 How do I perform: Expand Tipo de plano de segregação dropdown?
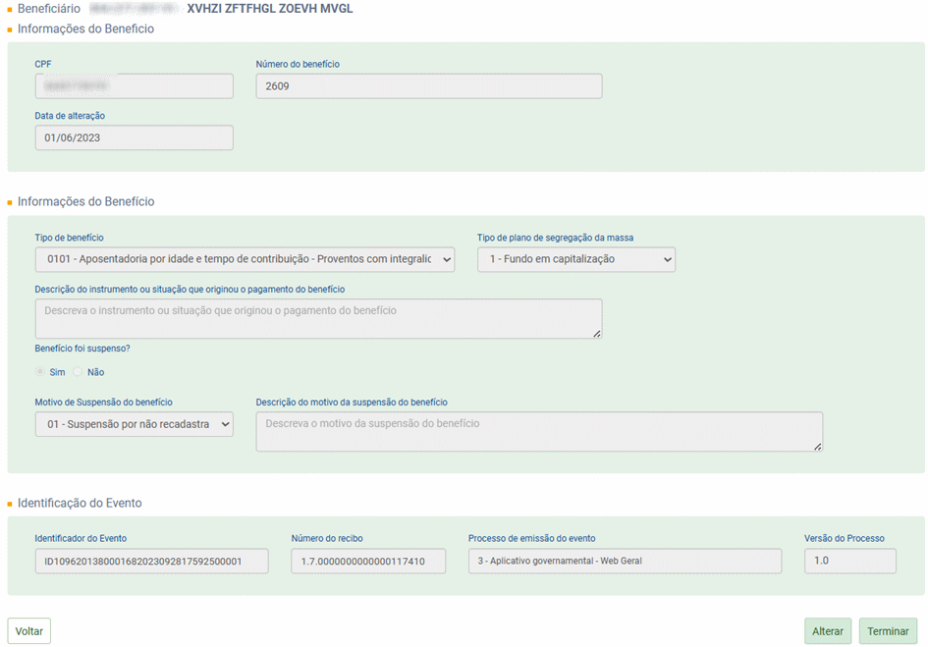575,259
